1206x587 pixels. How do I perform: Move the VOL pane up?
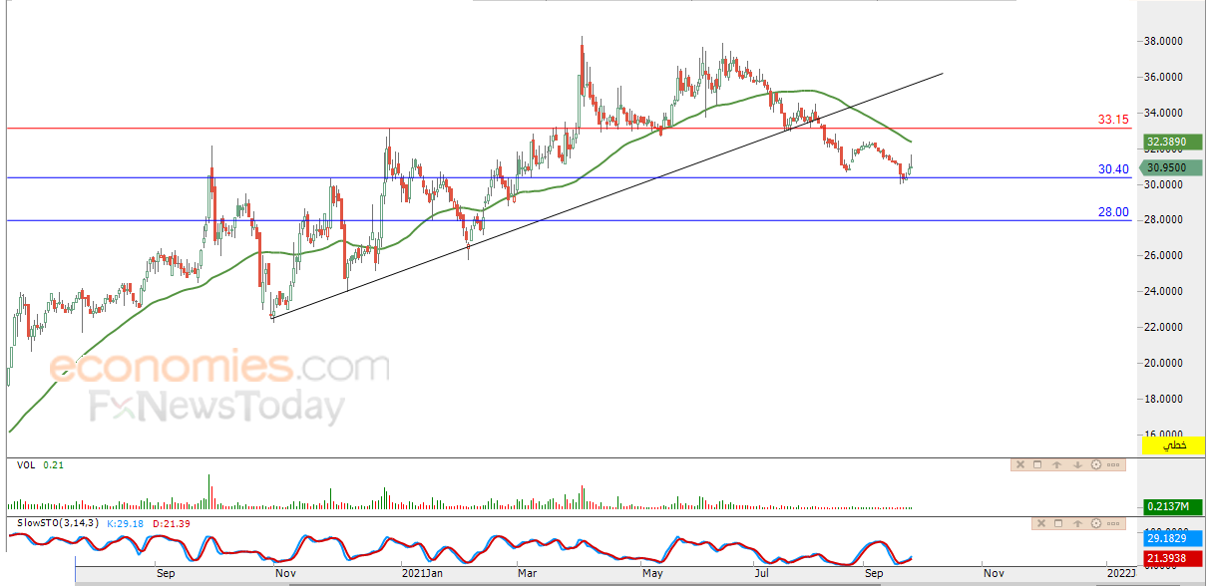pos(1056,464)
